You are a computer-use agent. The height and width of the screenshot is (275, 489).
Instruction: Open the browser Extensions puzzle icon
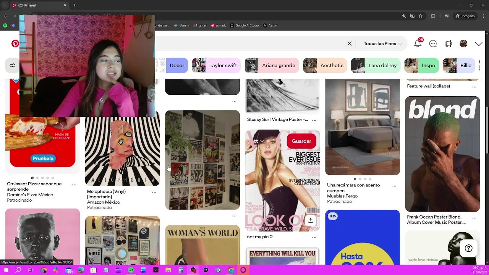(433, 16)
